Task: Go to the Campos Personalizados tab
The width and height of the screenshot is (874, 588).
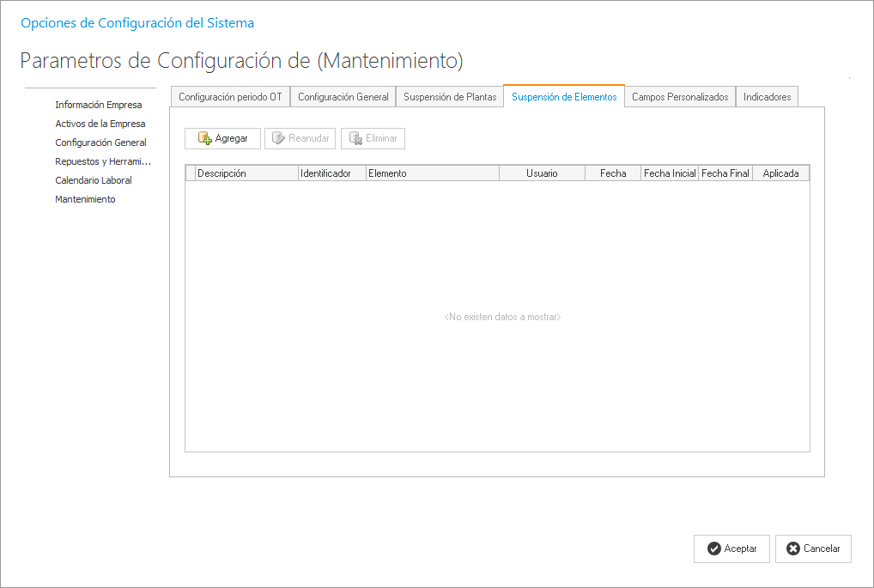Action: tap(680, 97)
